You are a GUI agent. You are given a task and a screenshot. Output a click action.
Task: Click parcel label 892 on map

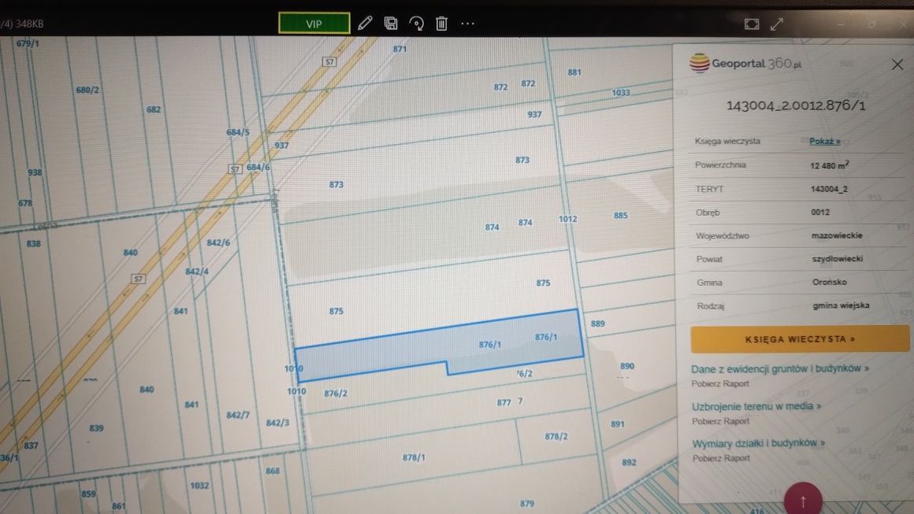pos(629,463)
